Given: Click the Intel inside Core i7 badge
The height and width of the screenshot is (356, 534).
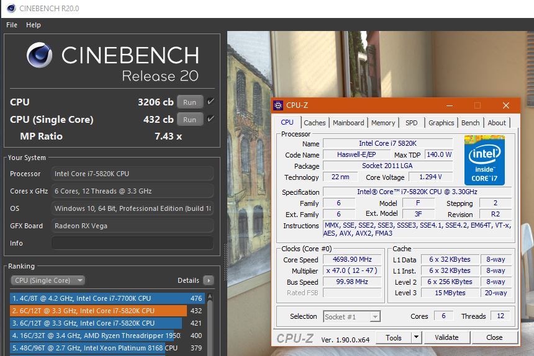Looking at the screenshot, I should click(484, 160).
